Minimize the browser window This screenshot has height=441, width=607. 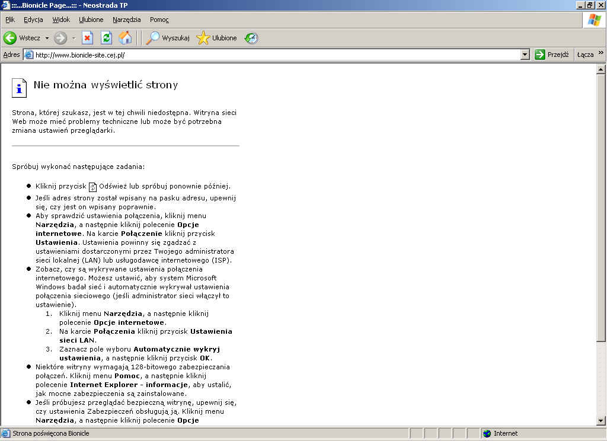580,5
